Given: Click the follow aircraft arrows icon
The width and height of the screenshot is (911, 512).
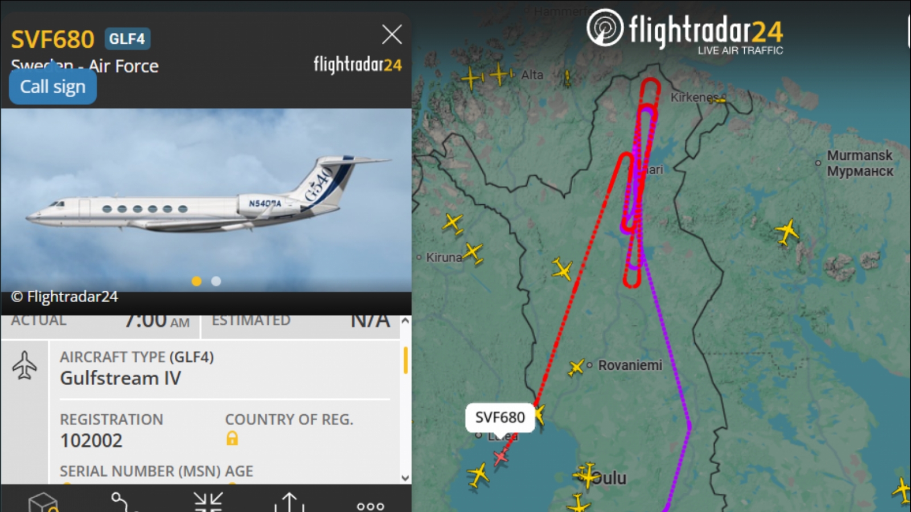Looking at the screenshot, I should pyautogui.click(x=208, y=503).
